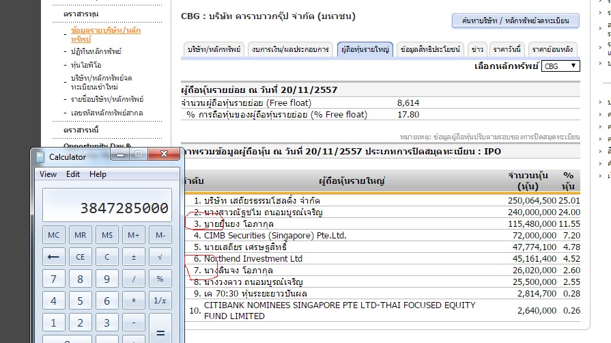Open the Help menu in Calculator
611x343 pixels.
click(98, 174)
